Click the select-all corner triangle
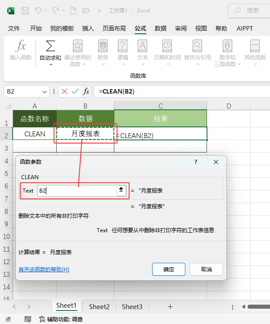 (8, 106)
